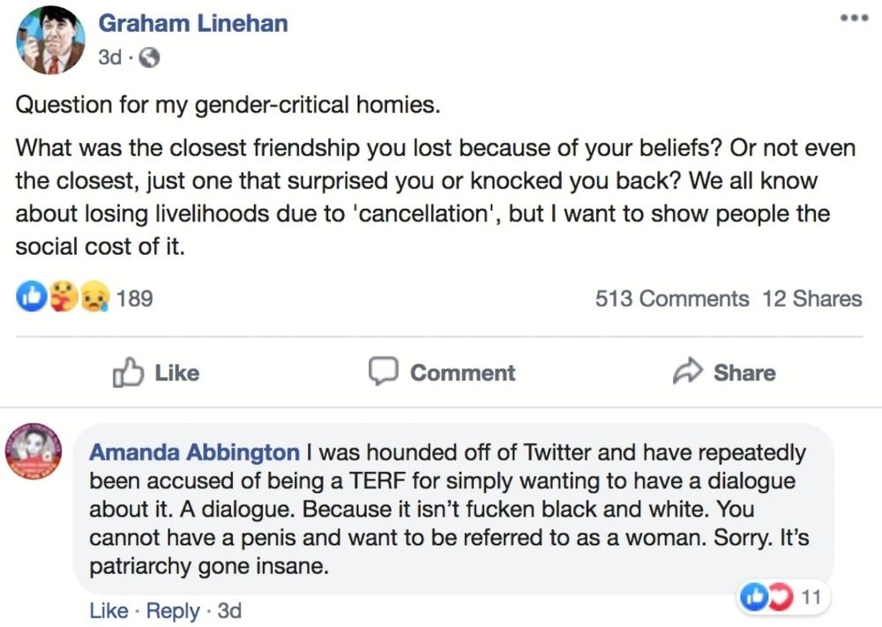
Task: Open Amanda Abbington's profile name link
Action: (x=195, y=453)
